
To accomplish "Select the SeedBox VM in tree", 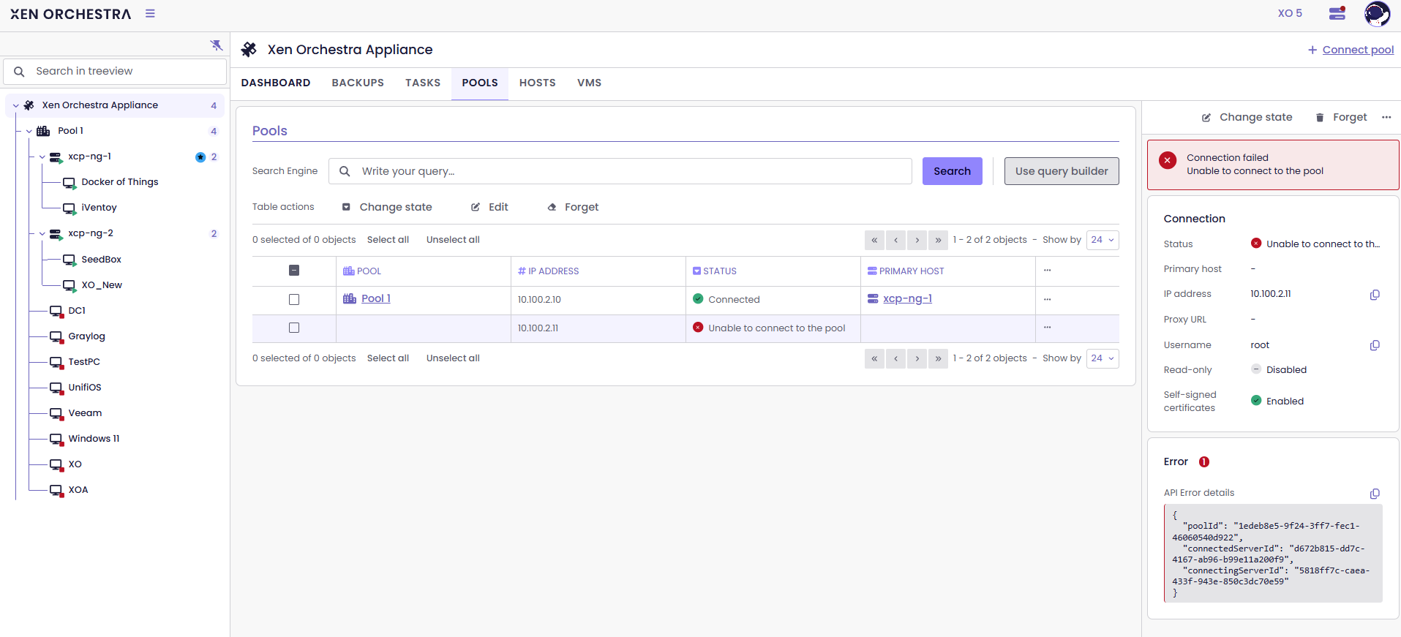I will point(102,260).
